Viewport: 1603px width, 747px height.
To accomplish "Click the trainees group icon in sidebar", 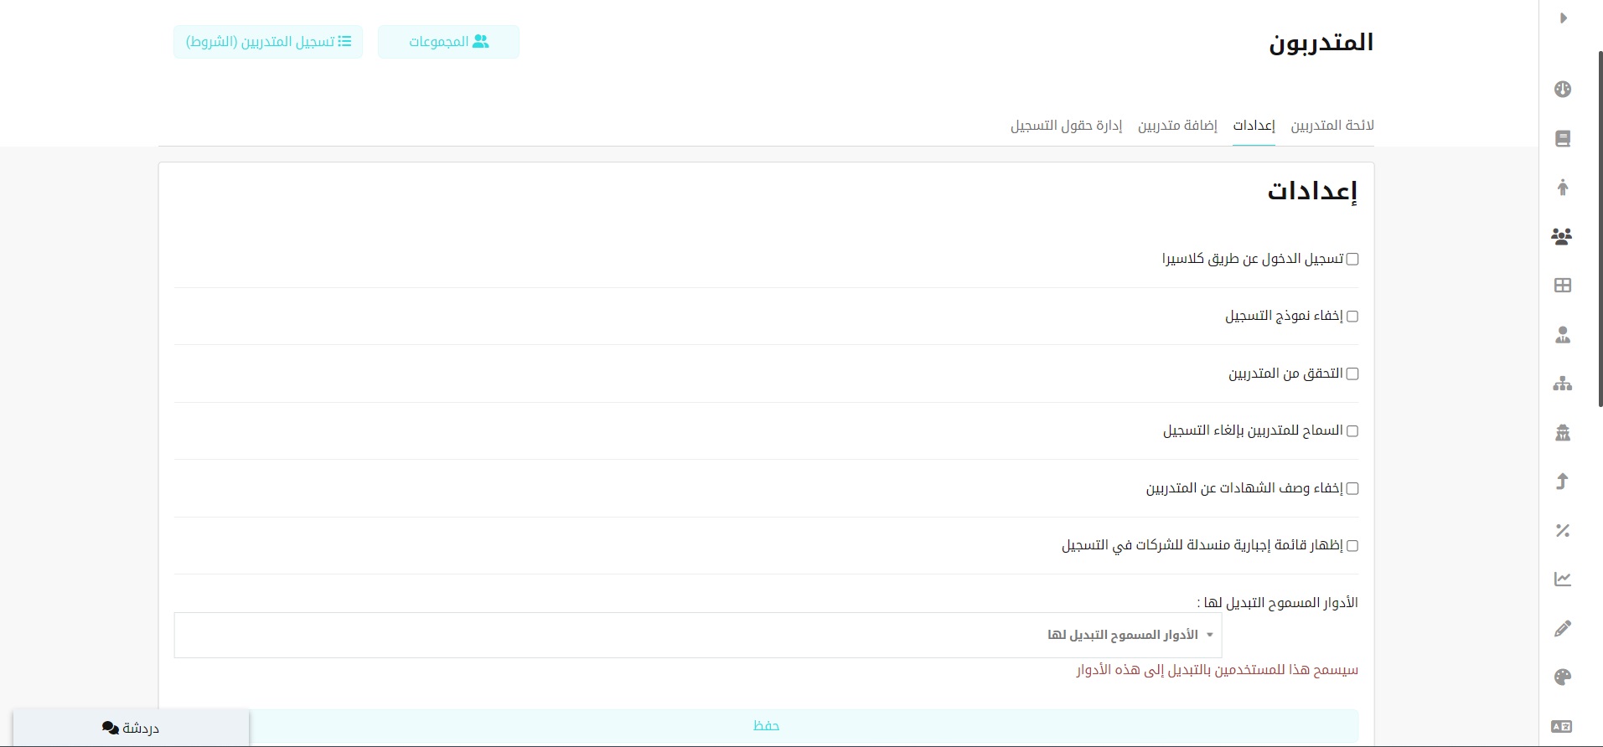I will tap(1562, 237).
